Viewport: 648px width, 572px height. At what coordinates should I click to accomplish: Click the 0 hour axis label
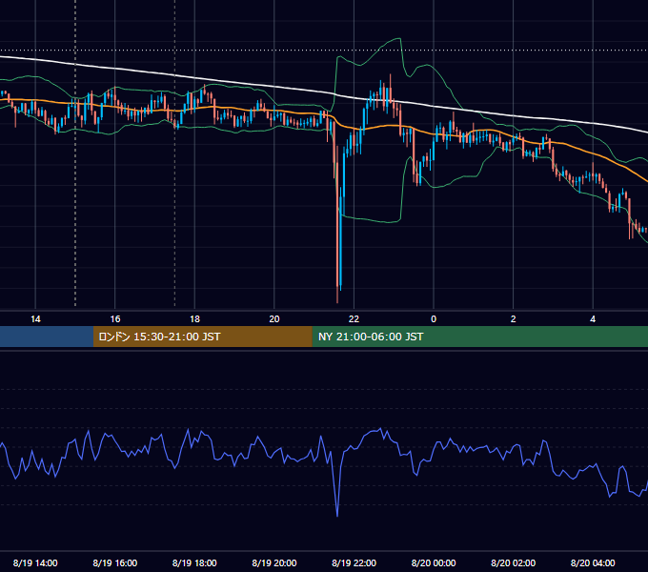434,319
